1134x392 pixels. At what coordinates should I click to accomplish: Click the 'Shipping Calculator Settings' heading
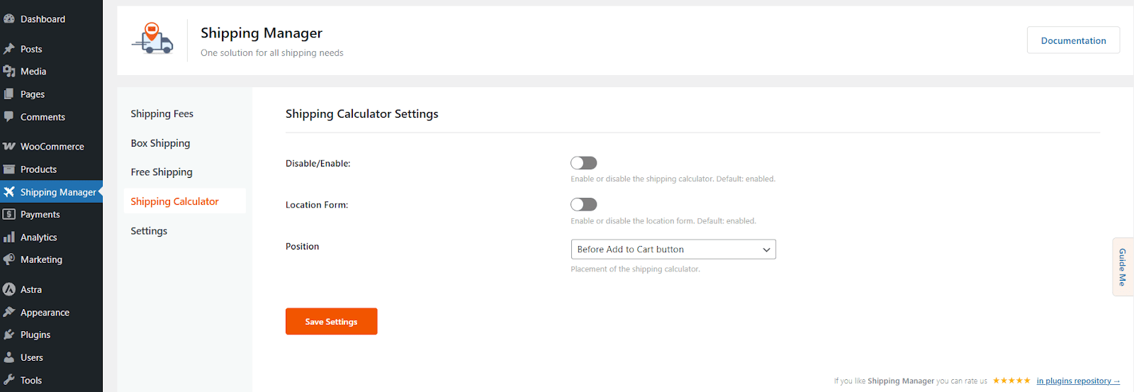[361, 113]
